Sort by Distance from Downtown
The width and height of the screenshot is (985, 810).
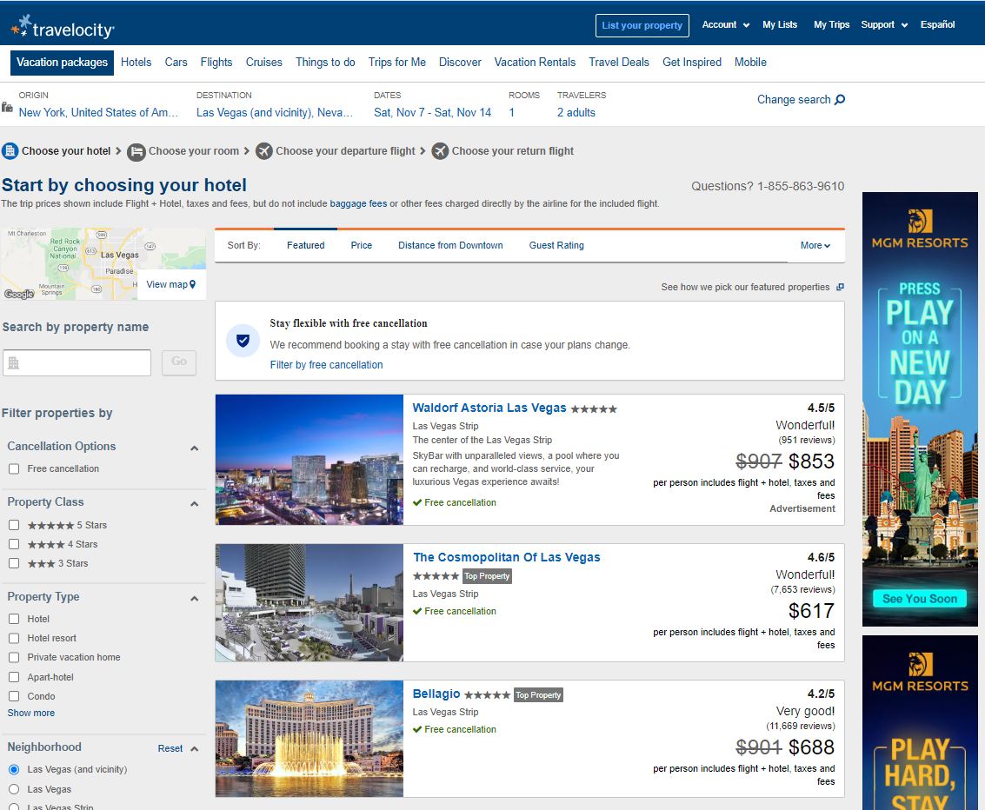pyautogui.click(x=450, y=245)
